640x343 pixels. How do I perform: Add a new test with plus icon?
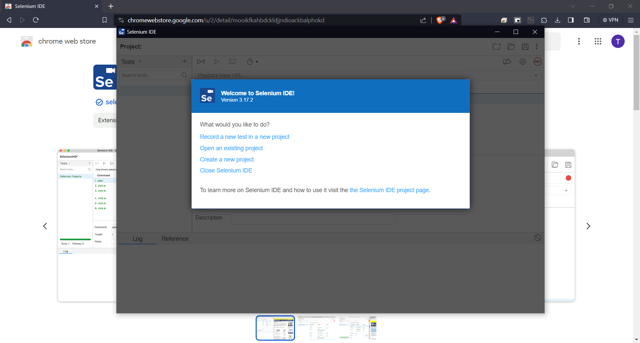pyautogui.click(x=185, y=61)
